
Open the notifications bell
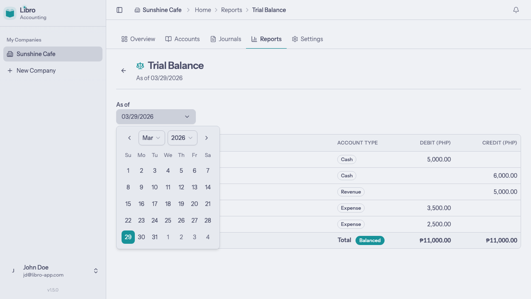[516, 10]
